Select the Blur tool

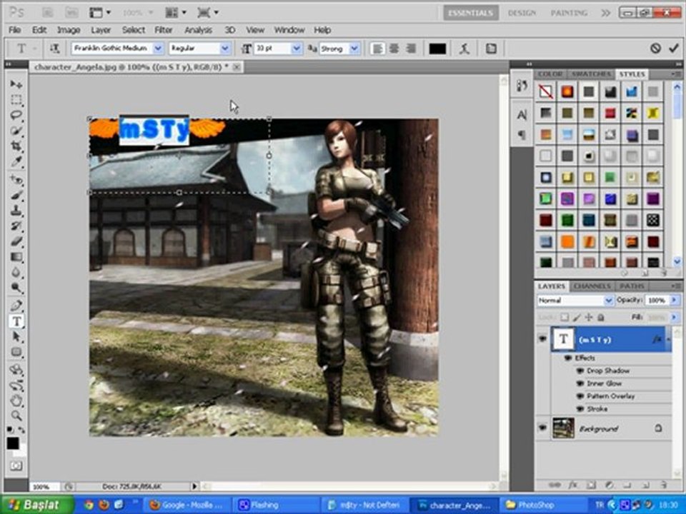click(x=16, y=272)
